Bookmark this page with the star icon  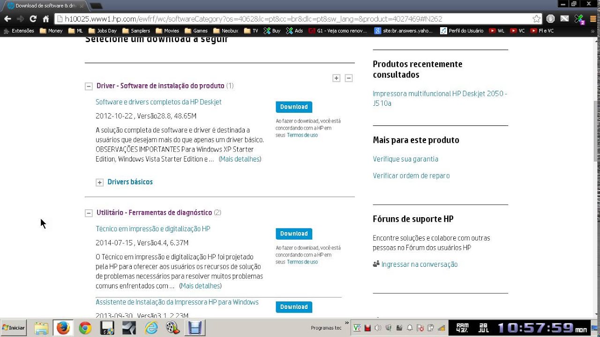point(537,19)
